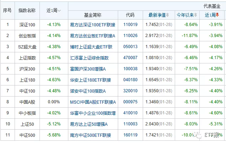Open fund 华富中小企业100指数增

pos(93,113)
